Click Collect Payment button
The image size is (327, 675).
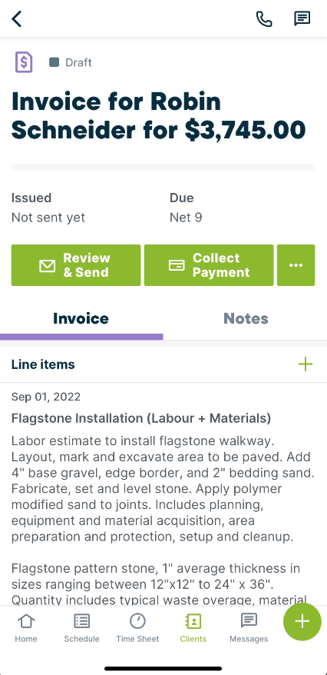tap(209, 265)
